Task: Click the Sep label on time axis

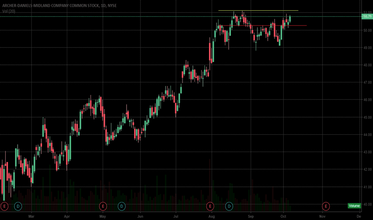Action: [x=251, y=216]
